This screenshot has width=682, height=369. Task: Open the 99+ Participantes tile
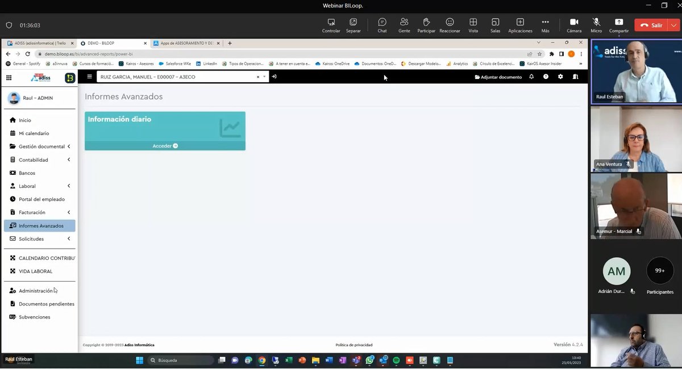pos(660,276)
